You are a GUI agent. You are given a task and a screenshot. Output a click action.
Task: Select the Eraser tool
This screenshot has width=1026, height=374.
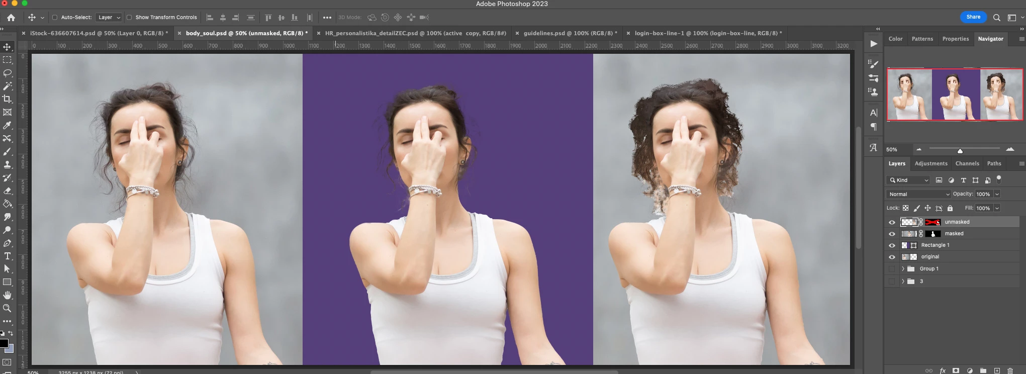[x=7, y=191]
